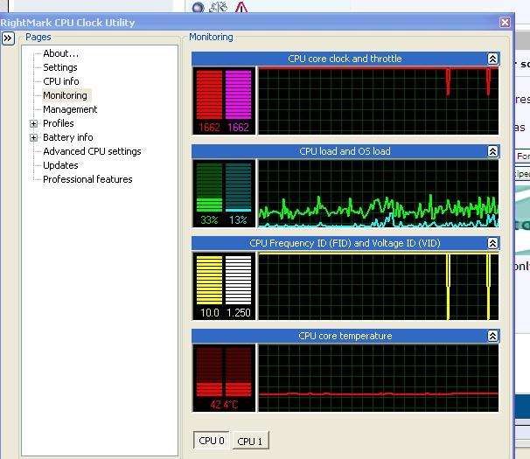Open Professional features page
The width and height of the screenshot is (530, 459).
[87, 179]
